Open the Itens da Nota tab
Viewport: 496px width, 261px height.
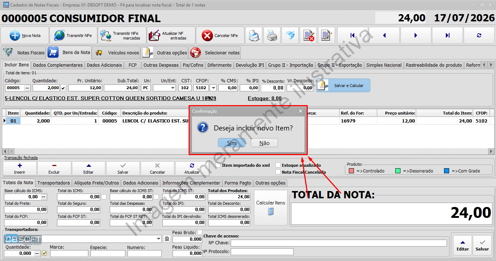(x=69, y=53)
